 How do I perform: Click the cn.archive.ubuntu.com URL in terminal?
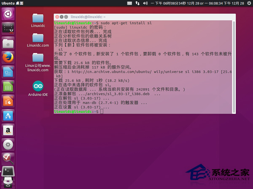(x=111, y=72)
